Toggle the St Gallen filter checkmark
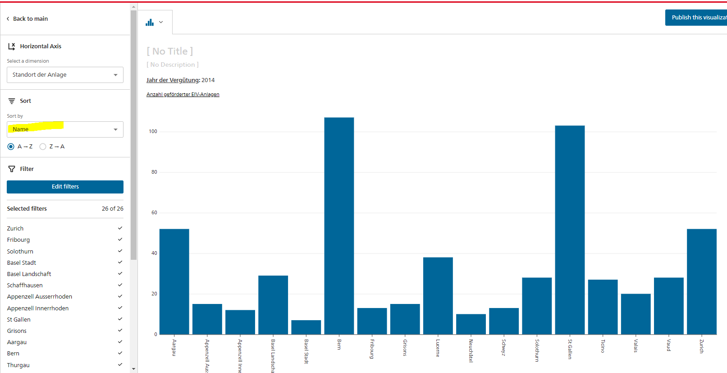The height and width of the screenshot is (373, 727). (x=120, y=319)
